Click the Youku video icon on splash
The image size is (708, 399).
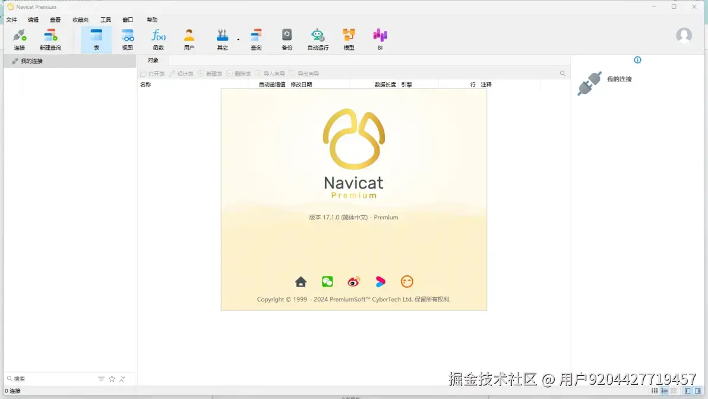click(x=380, y=282)
